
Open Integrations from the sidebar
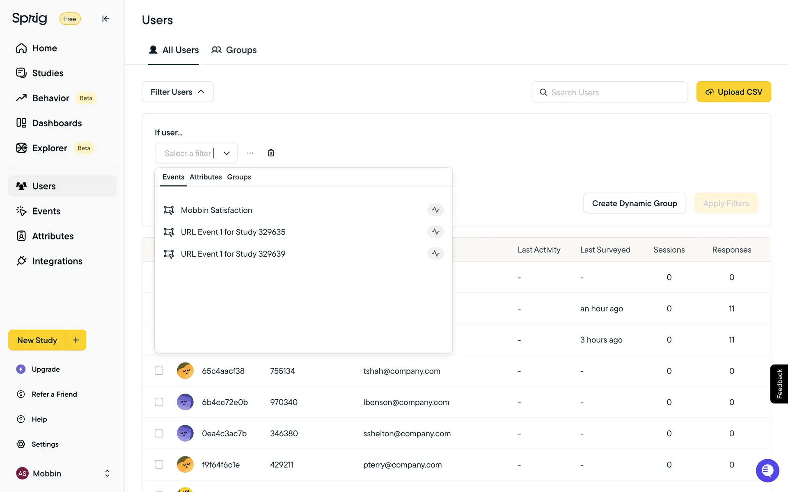(57, 261)
